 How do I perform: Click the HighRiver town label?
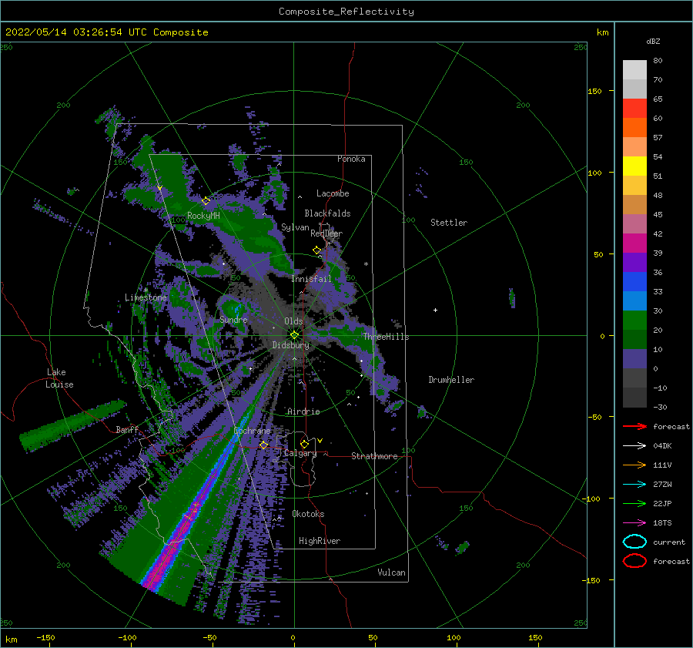tap(320, 541)
